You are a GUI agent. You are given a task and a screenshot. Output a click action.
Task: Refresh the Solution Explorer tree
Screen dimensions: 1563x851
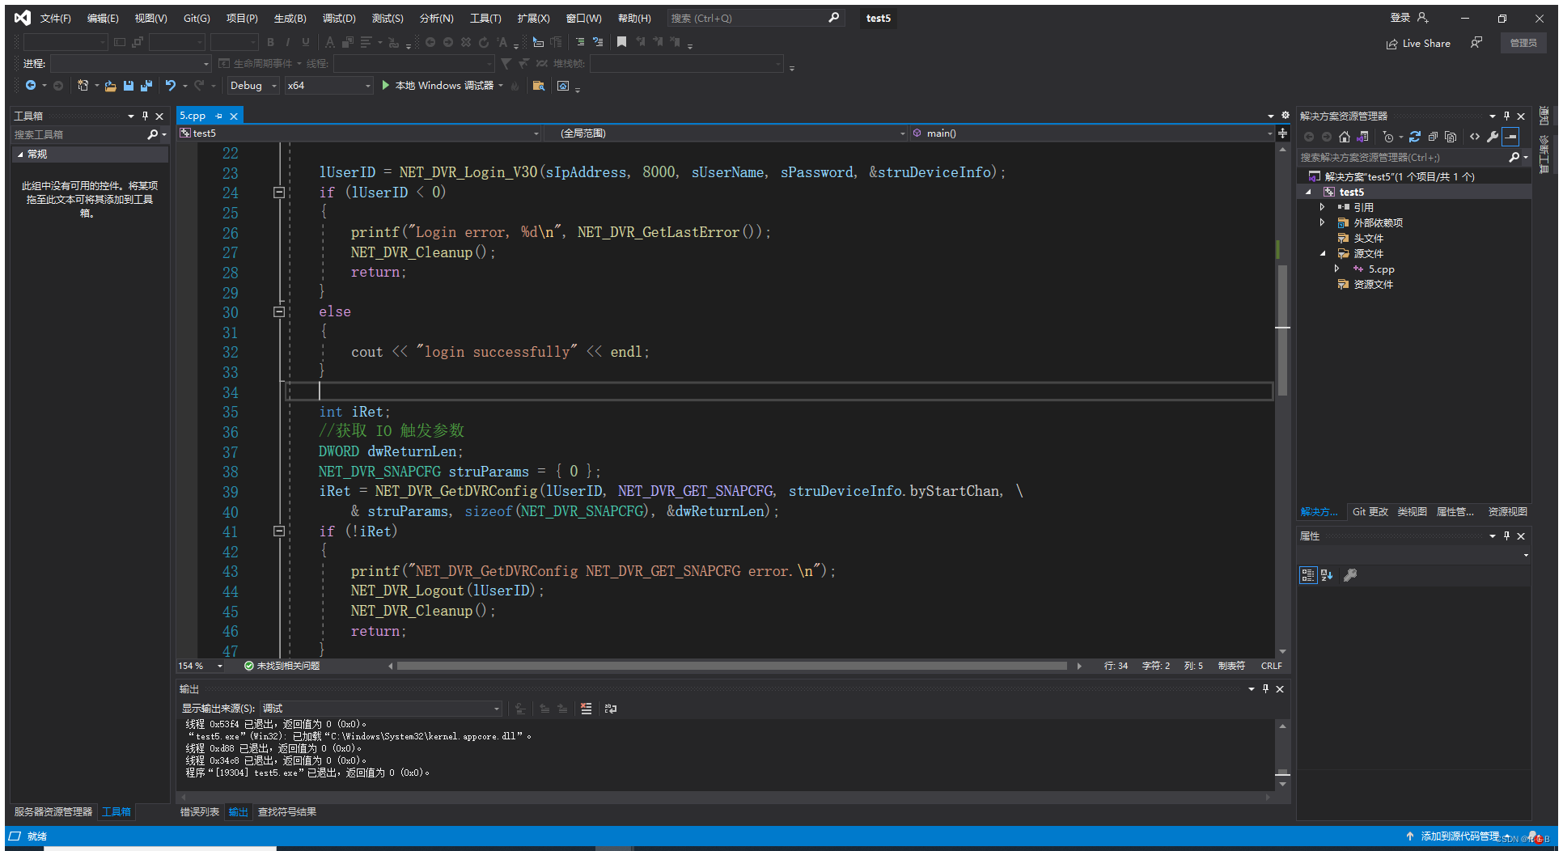(1414, 138)
